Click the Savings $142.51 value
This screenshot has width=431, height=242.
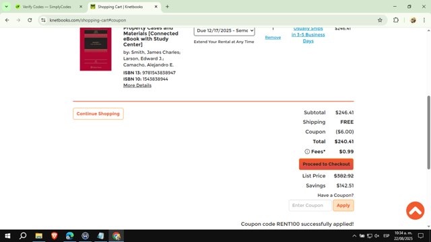tap(345, 186)
